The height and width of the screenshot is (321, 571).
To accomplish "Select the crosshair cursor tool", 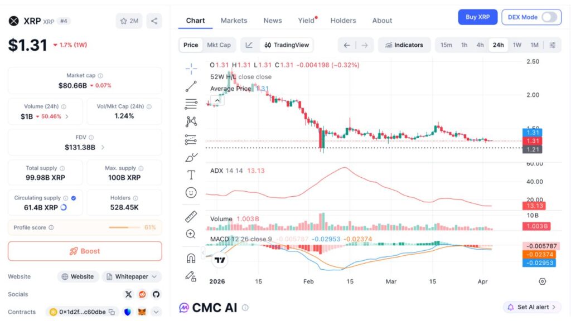I will click(191, 69).
